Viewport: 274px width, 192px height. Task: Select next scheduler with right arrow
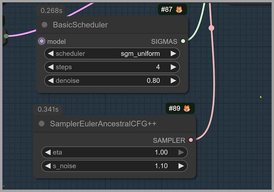[173, 54]
